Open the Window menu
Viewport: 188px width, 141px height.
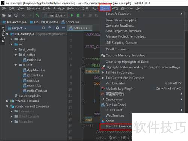coord(127,8)
